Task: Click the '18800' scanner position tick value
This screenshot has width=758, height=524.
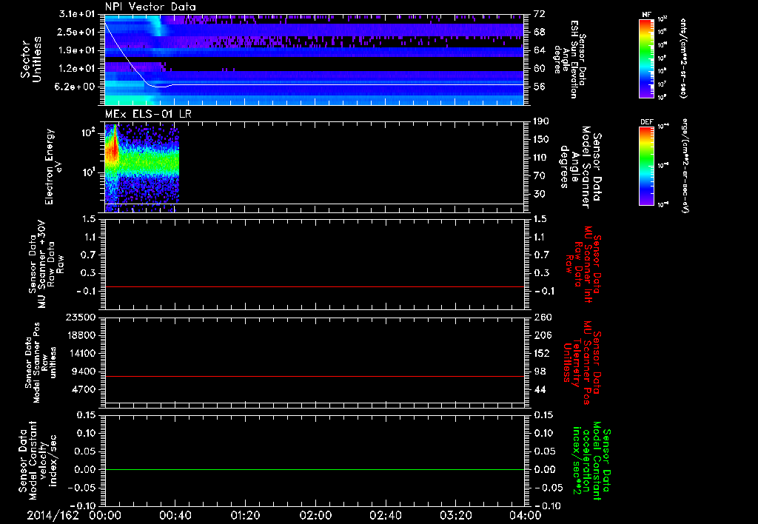Action: 80,335
